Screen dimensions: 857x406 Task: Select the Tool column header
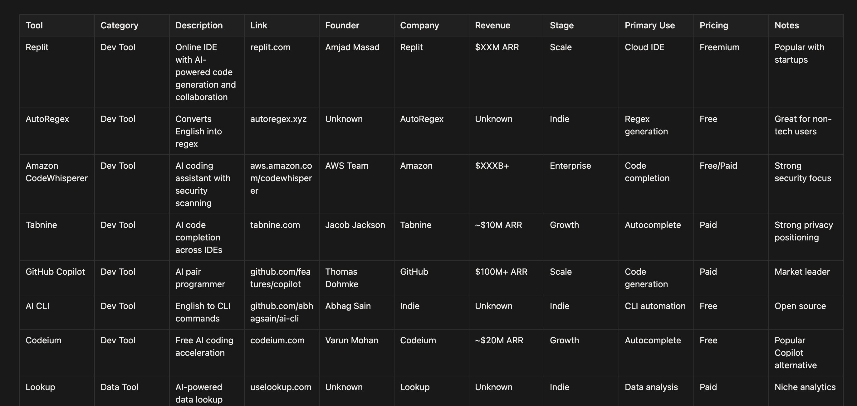(34, 25)
